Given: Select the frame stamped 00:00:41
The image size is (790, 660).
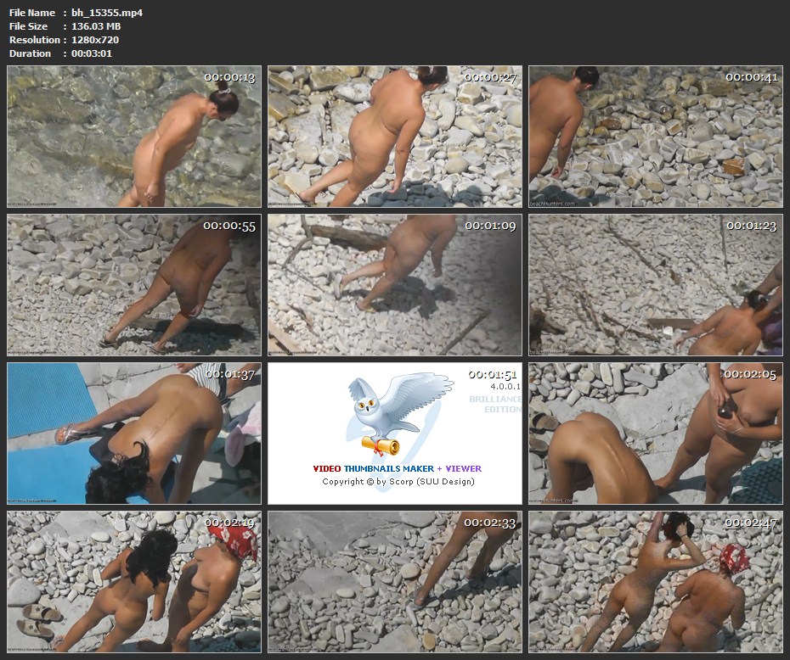Looking at the screenshot, I should (655, 137).
